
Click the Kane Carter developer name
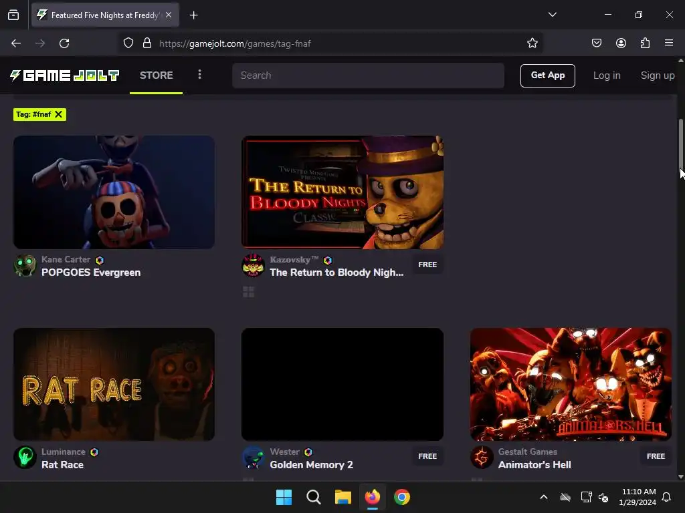[66, 260]
